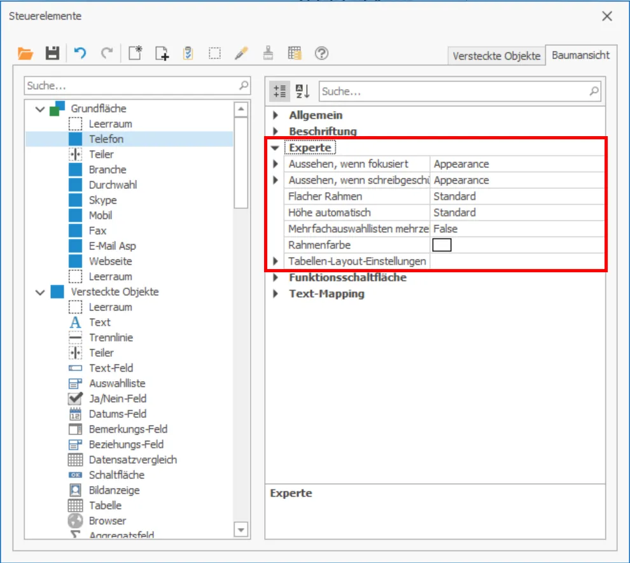630x563 pixels.
Task: Select E-Mail Asp in the tree
Action: tap(113, 246)
